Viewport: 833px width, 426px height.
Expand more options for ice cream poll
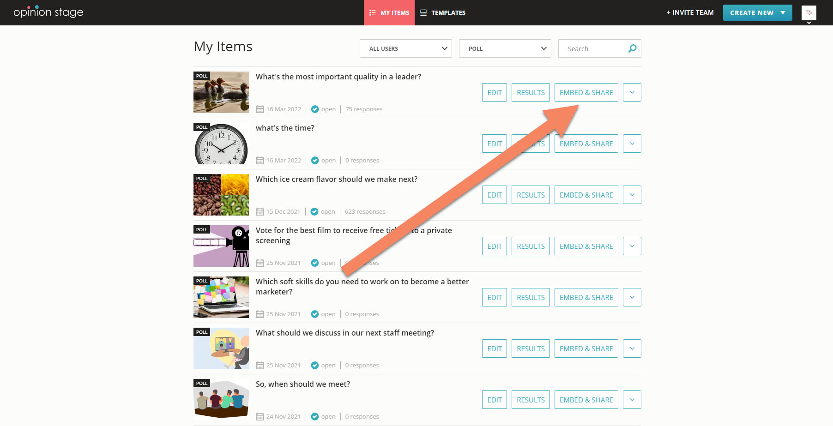[632, 195]
